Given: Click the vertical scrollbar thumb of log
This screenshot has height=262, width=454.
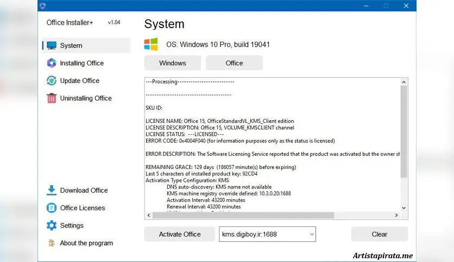Looking at the screenshot, I should tap(403, 132).
